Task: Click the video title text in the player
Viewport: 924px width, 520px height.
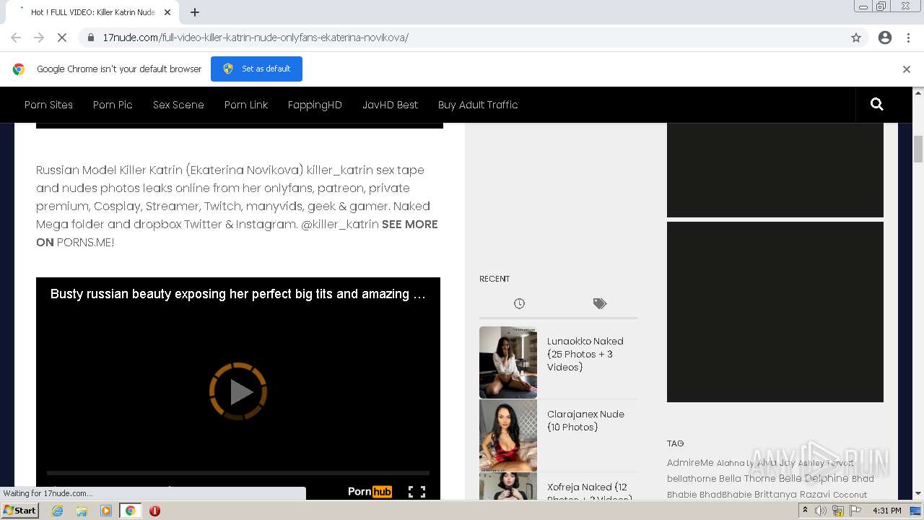Action: coord(238,294)
